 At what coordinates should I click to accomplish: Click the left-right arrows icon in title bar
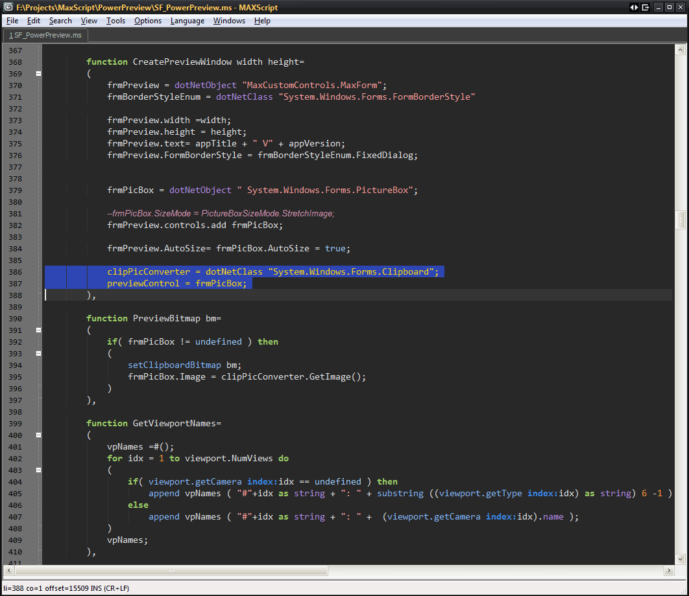click(634, 6)
